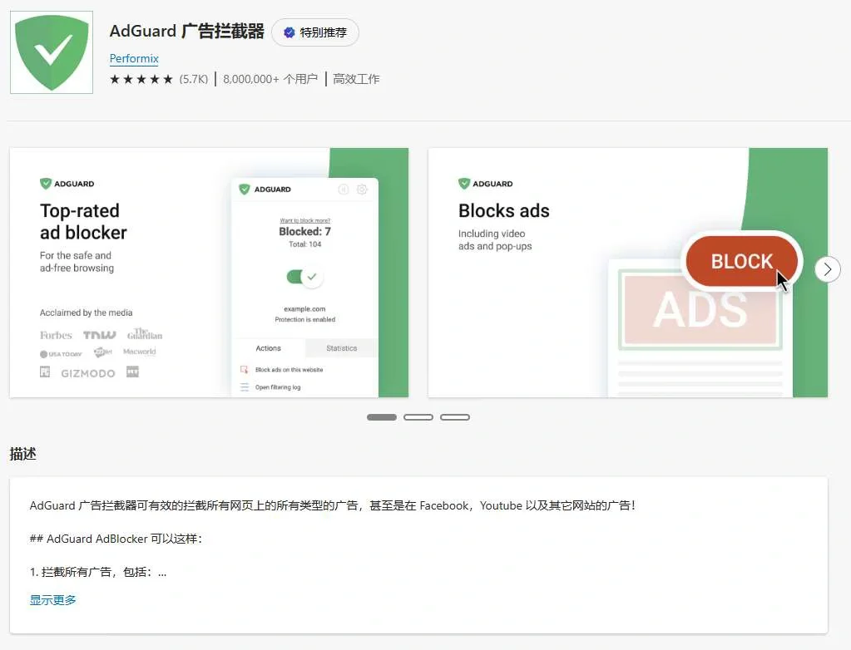
Task: Click the AdGuard shield in popup header
Action: click(245, 190)
